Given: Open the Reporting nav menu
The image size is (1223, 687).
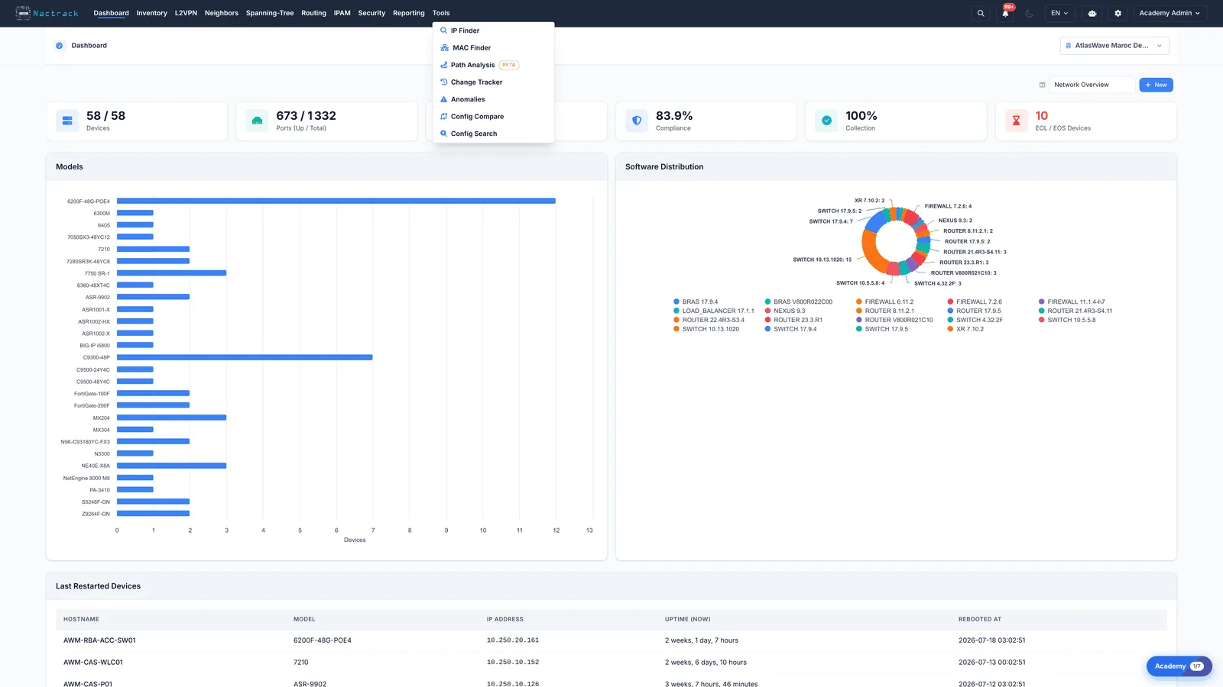Looking at the screenshot, I should (409, 13).
